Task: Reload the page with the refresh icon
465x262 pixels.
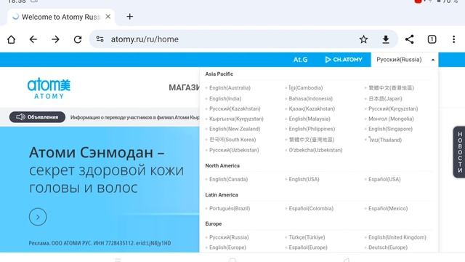Action: pyautogui.click(x=78, y=39)
